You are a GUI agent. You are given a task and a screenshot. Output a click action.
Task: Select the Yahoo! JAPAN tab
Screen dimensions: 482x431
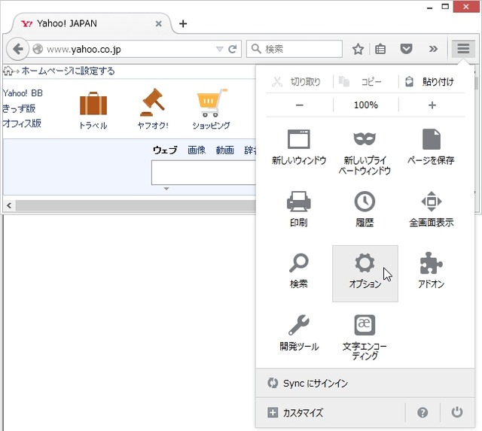[x=90, y=23]
